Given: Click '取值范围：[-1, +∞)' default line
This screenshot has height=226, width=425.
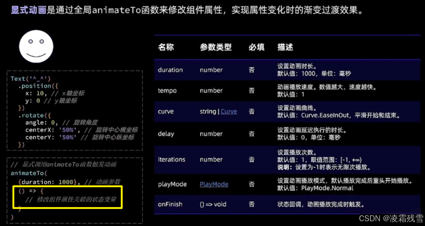Looking at the screenshot, I should point(319,159).
